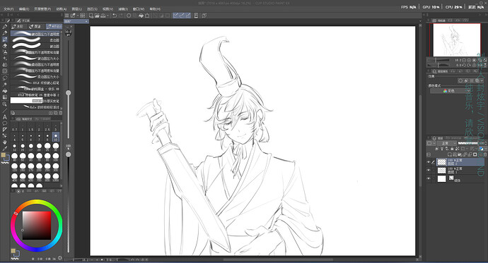Click the Clear (circle) icon in command bar

(129, 16)
